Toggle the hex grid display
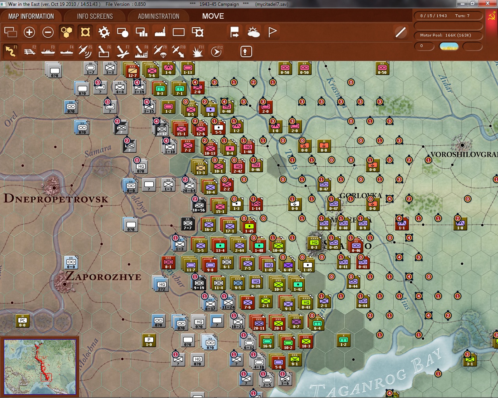Viewport: 498px width, 398px height. [67, 32]
